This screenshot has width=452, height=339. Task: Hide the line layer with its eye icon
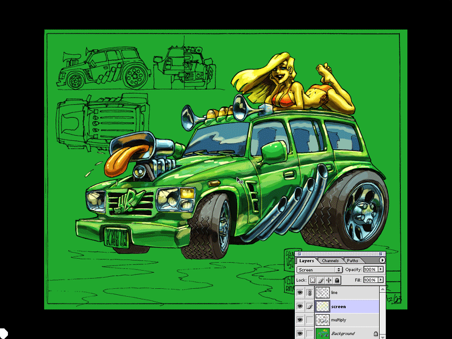(300, 293)
